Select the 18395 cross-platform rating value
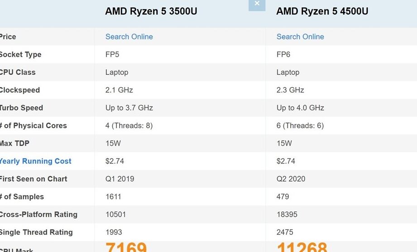This screenshot has height=252, width=417. click(287, 214)
